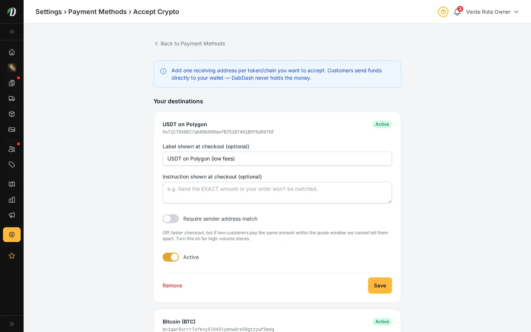The width and height of the screenshot is (531, 332).
Task: Open the Marketing megaphone icon
Action: [12, 215]
